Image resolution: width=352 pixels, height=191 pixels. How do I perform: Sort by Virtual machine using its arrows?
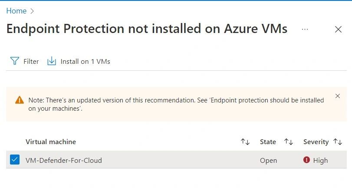(245, 142)
